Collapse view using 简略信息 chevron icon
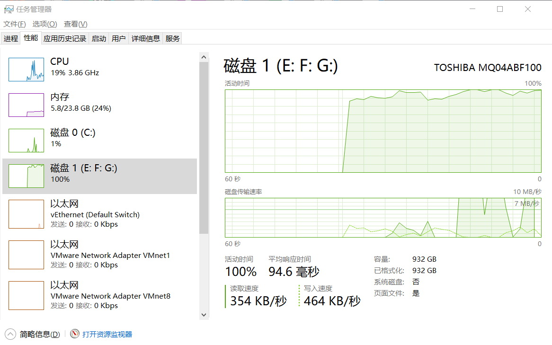The height and width of the screenshot is (345, 552). click(10, 334)
